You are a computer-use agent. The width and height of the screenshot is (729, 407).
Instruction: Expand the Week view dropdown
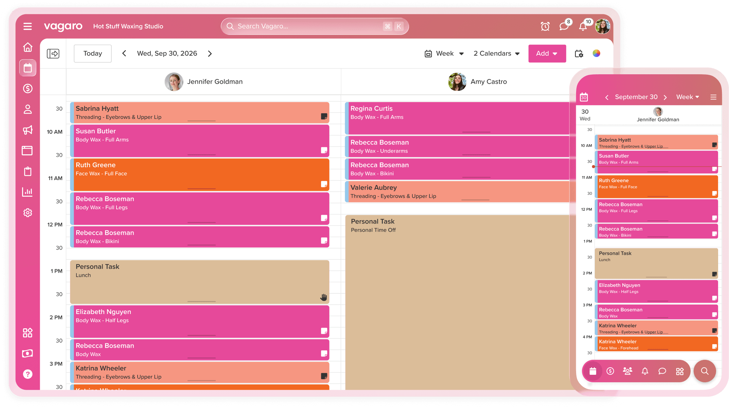coord(444,54)
